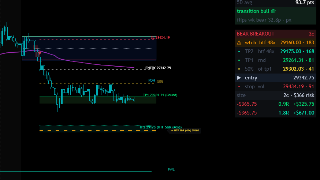This screenshot has width=320, height=180.
Task: Click the entry price 29342.75 in panel
Action: click(x=304, y=78)
